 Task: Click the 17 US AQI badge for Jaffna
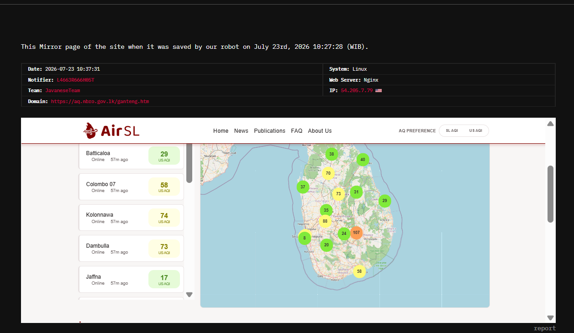tap(164, 280)
